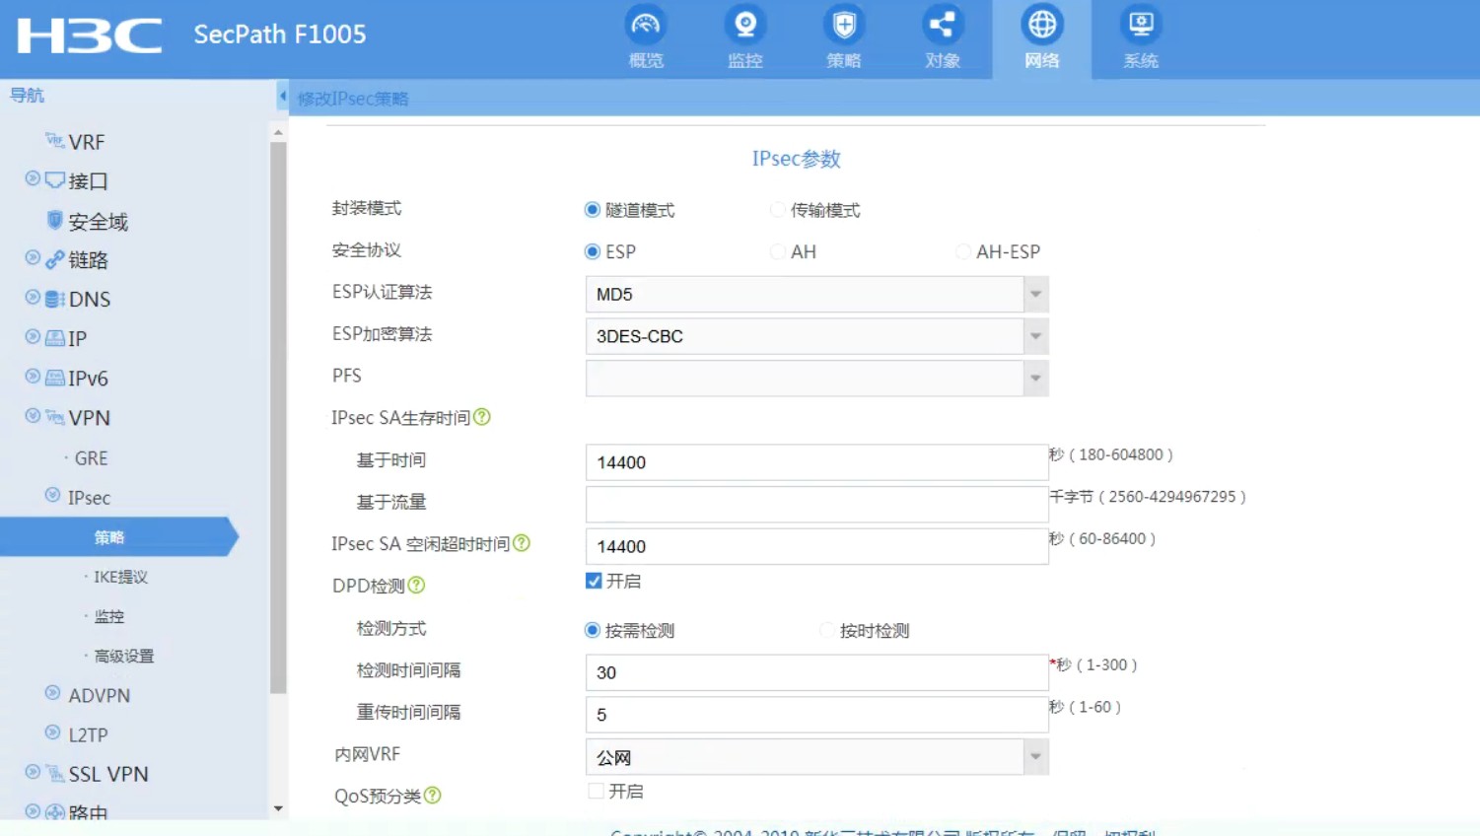Open 监控 under IPsec

pos(109,616)
